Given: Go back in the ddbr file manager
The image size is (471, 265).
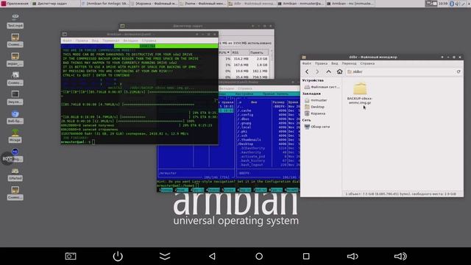Looking at the screenshot, I should [x=307, y=72].
